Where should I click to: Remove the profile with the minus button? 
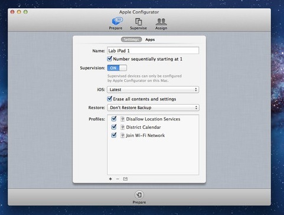[x=117, y=179]
